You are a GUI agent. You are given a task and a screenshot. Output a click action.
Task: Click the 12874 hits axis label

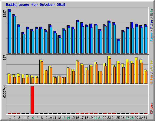tap(5, 13)
